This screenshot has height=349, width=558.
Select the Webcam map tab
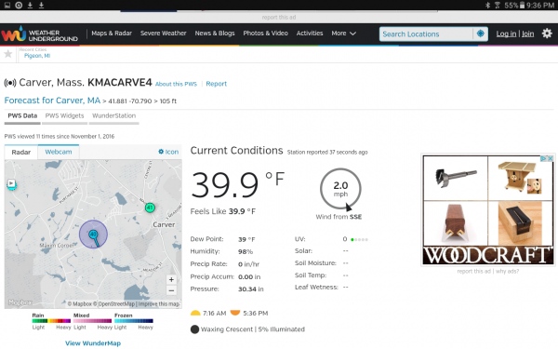(x=59, y=152)
